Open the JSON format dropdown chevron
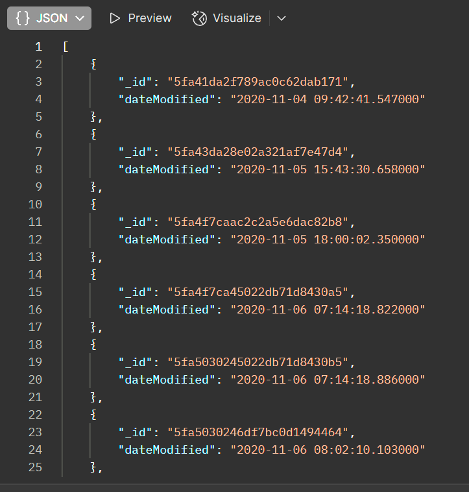The image size is (469, 492). [x=80, y=18]
